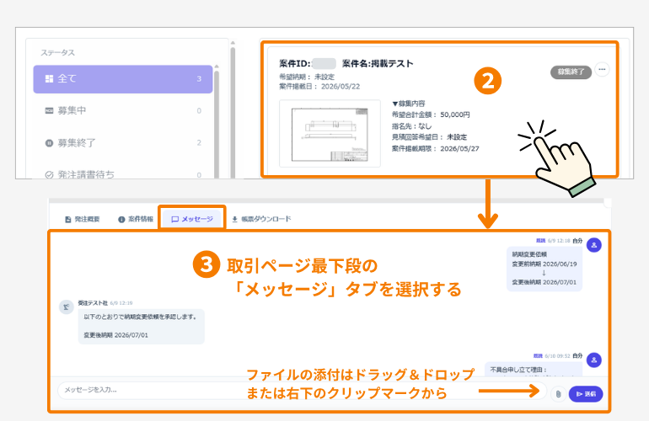The width and height of the screenshot is (649, 421).
Task: Select the 募集中 status filter
Action: pyautogui.click(x=123, y=111)
